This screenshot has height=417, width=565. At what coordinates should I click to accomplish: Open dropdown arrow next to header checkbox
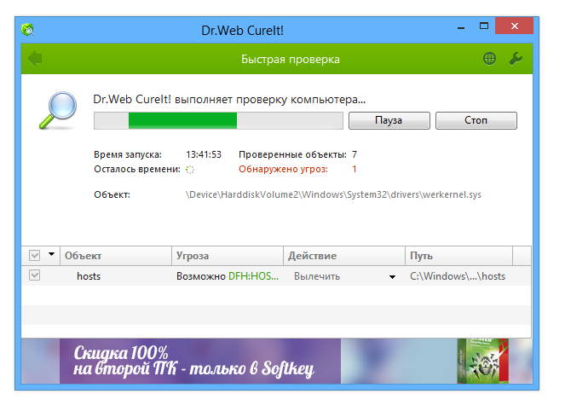coord(51,254)
